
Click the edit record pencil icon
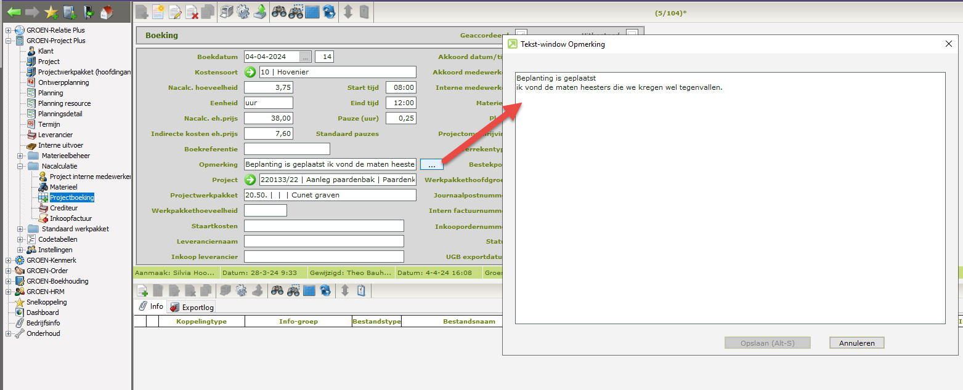click(x=175, y=12)
